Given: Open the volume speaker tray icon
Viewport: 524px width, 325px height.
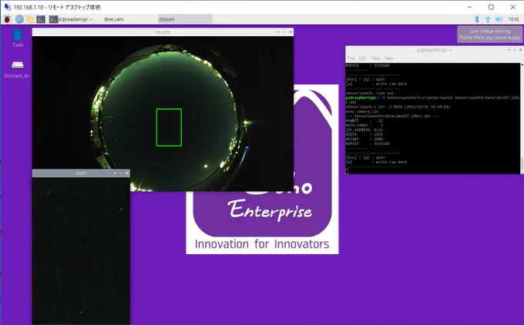Looking at the screenshot, I should [x=499, y=19].
